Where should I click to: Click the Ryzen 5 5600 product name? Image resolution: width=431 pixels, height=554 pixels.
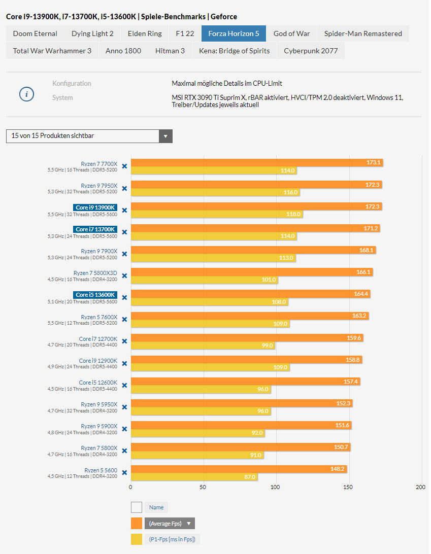101,470
